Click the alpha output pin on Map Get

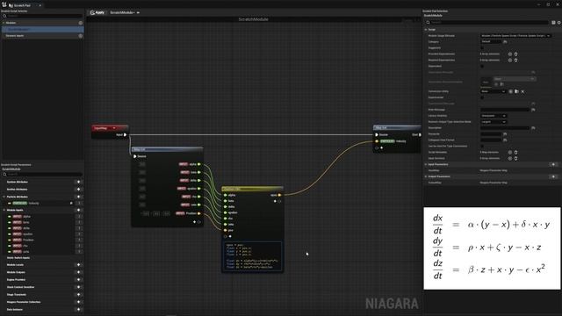199,164
